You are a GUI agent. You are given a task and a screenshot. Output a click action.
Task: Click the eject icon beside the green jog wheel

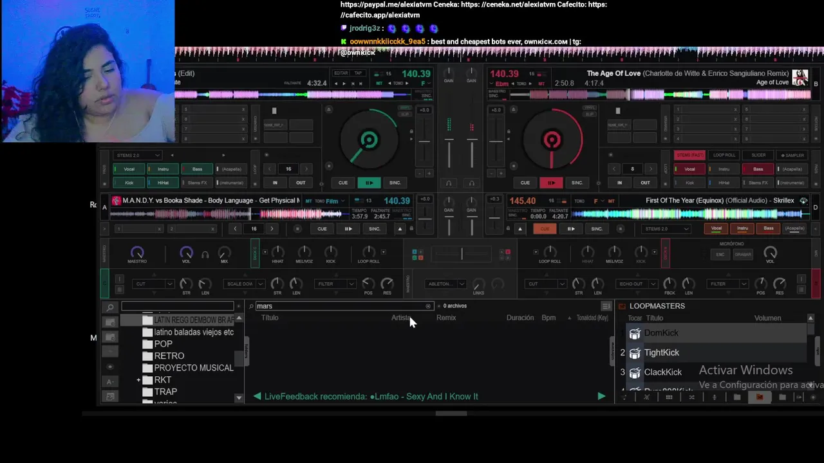(x=330, y=111)
